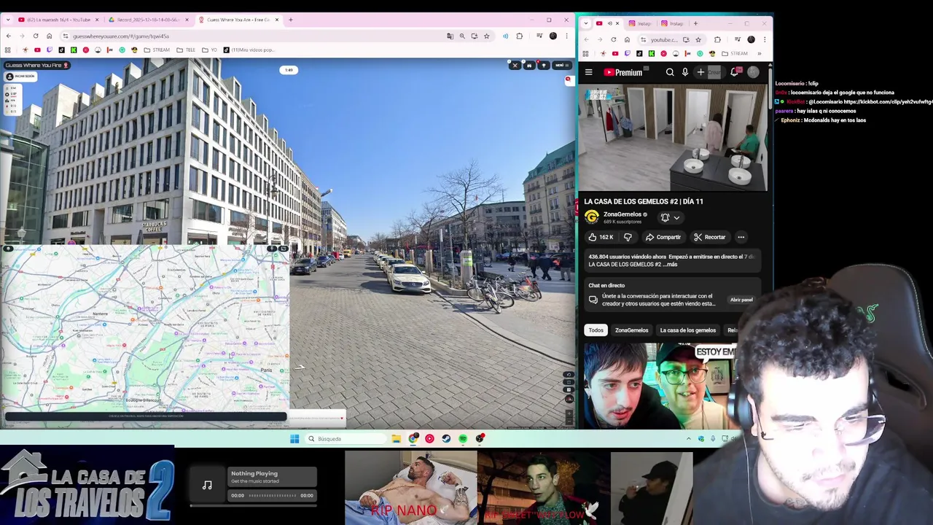Click the translate icon in the left address bar
The height and width of the screenshot is (525, 933).
[450, 36]
